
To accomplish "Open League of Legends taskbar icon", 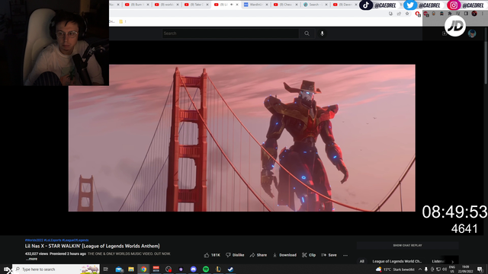I will tap(218, 269).
